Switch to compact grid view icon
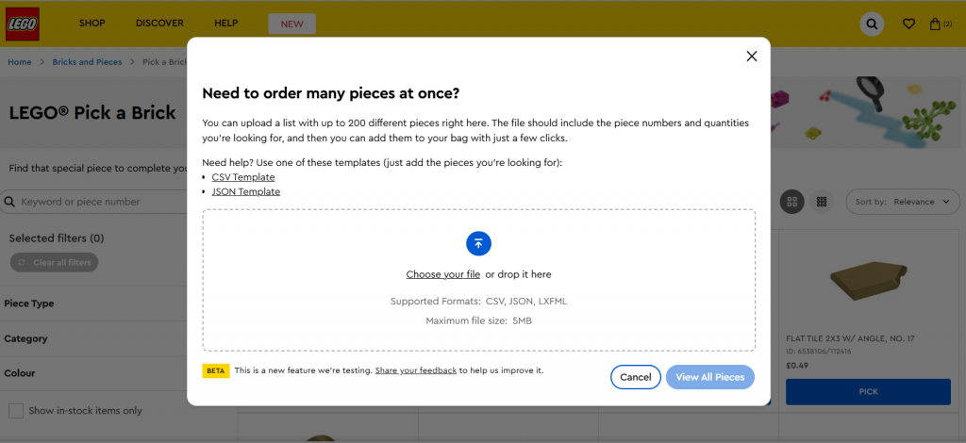The image size is (966, 443). click(822, 202)
